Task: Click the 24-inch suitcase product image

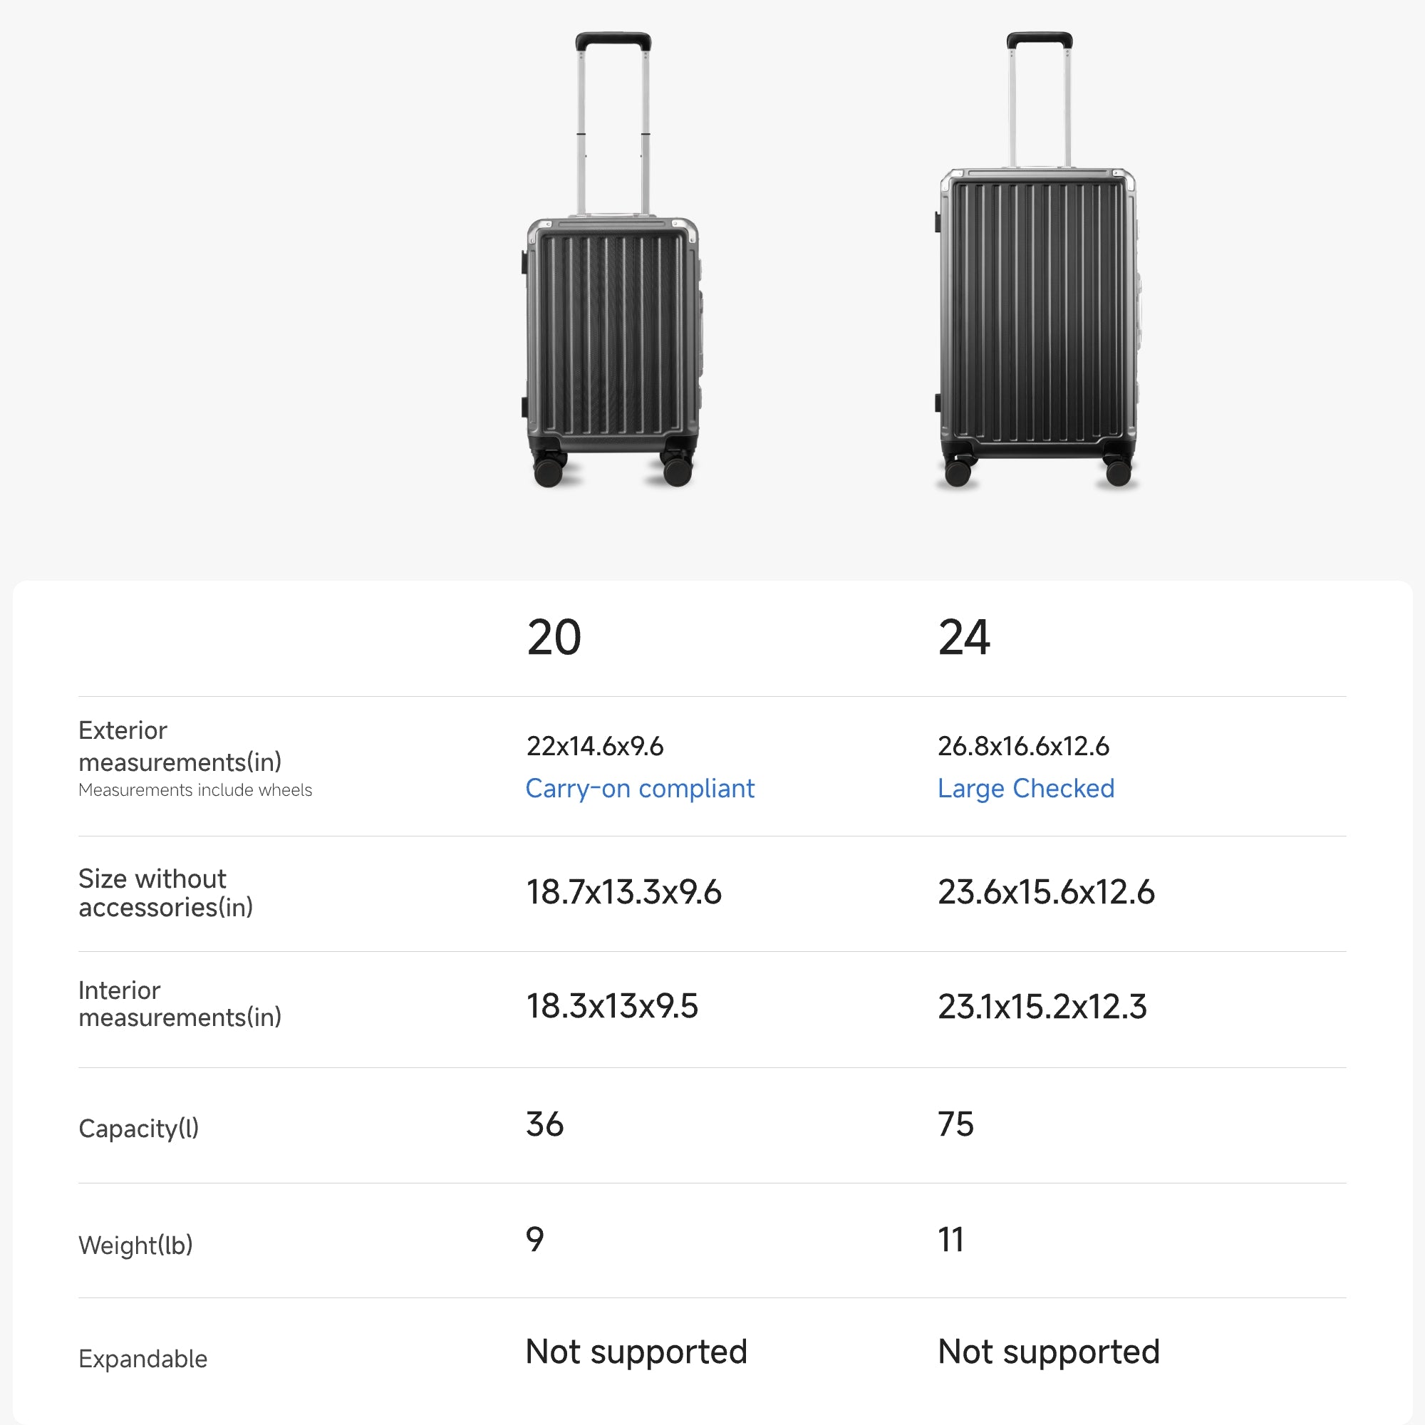Action: 1039,295
